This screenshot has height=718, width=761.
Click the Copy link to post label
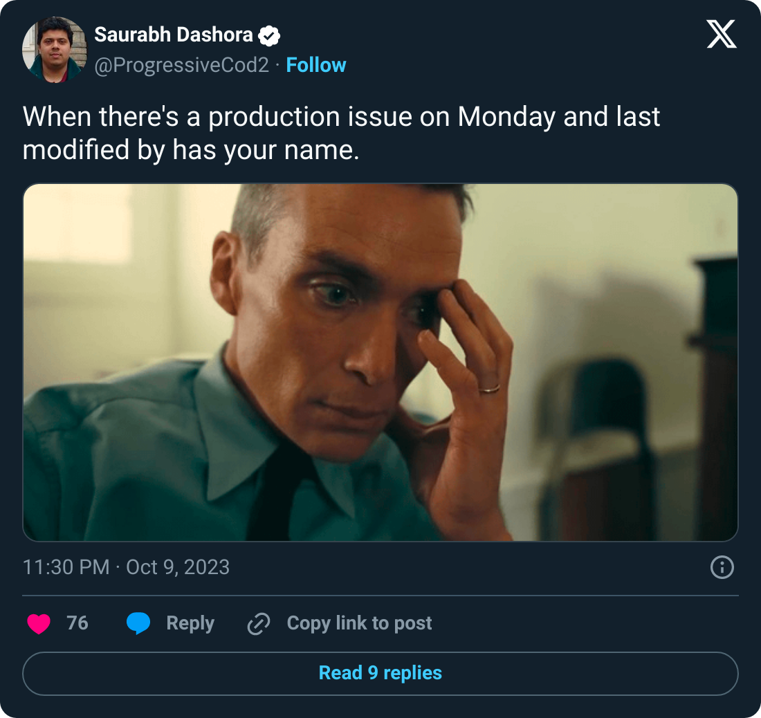[359, 623]
